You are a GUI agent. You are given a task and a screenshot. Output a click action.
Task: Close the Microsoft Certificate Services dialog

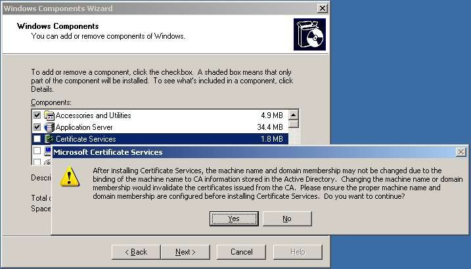[460, 152]
